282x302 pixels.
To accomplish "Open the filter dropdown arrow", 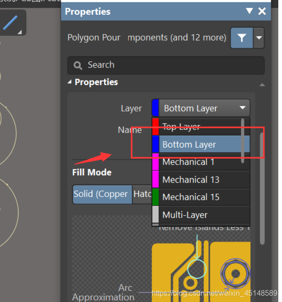I will coord(259,38).
